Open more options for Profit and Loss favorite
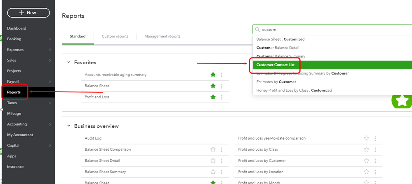 (x=222, y=97)
